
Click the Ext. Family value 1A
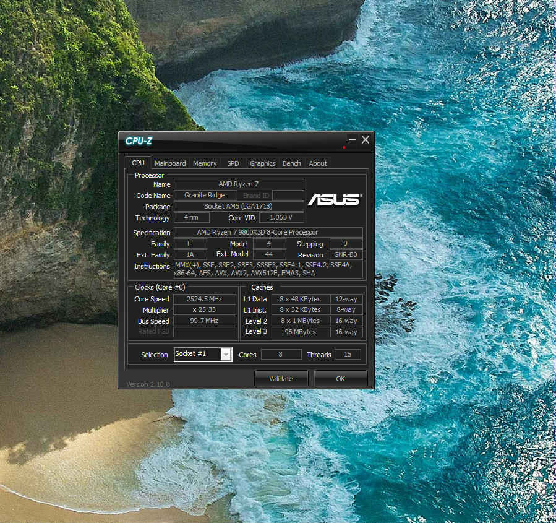pos(190,254)
